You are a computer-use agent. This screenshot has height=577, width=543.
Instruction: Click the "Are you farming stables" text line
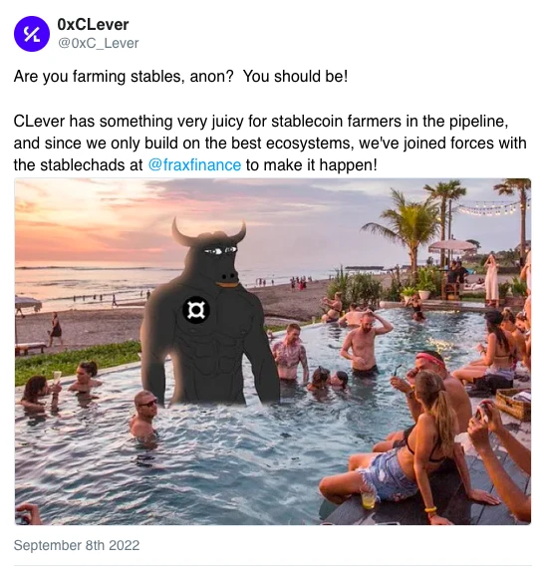pyautogui.click(x=180, y=77)
